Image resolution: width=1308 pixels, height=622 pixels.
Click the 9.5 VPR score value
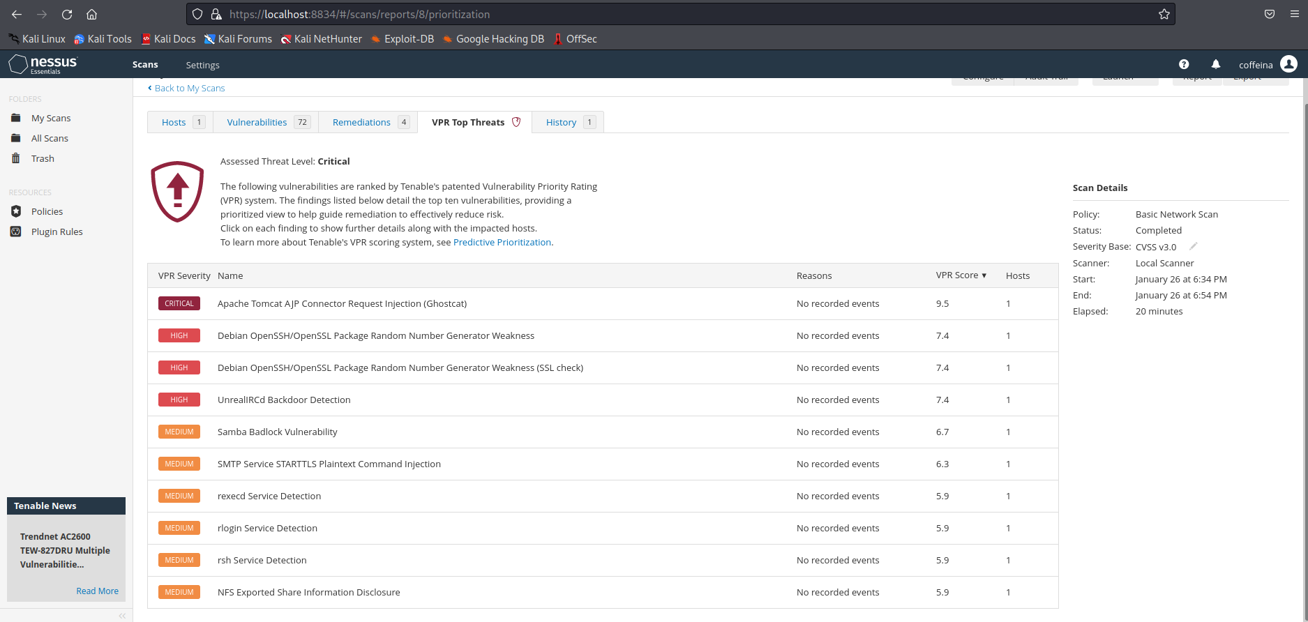(x=942, y=303)
